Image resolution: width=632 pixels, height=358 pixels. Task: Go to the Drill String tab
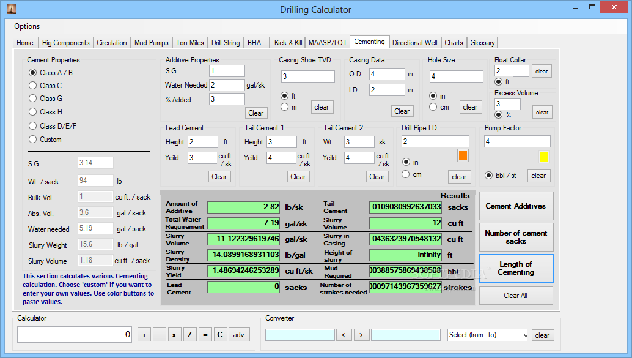click(226, 43)
